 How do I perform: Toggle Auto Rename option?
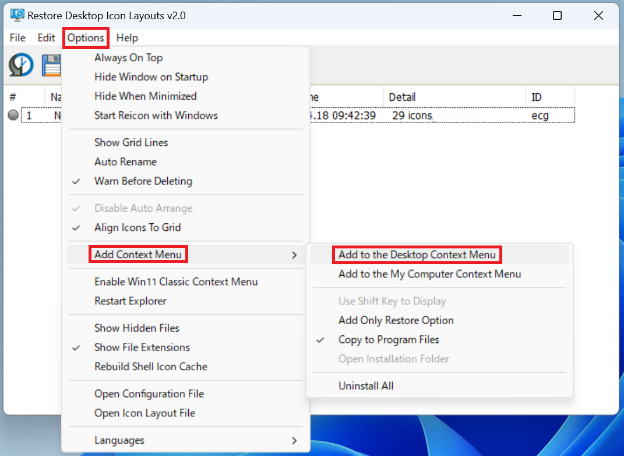point(186,162)
